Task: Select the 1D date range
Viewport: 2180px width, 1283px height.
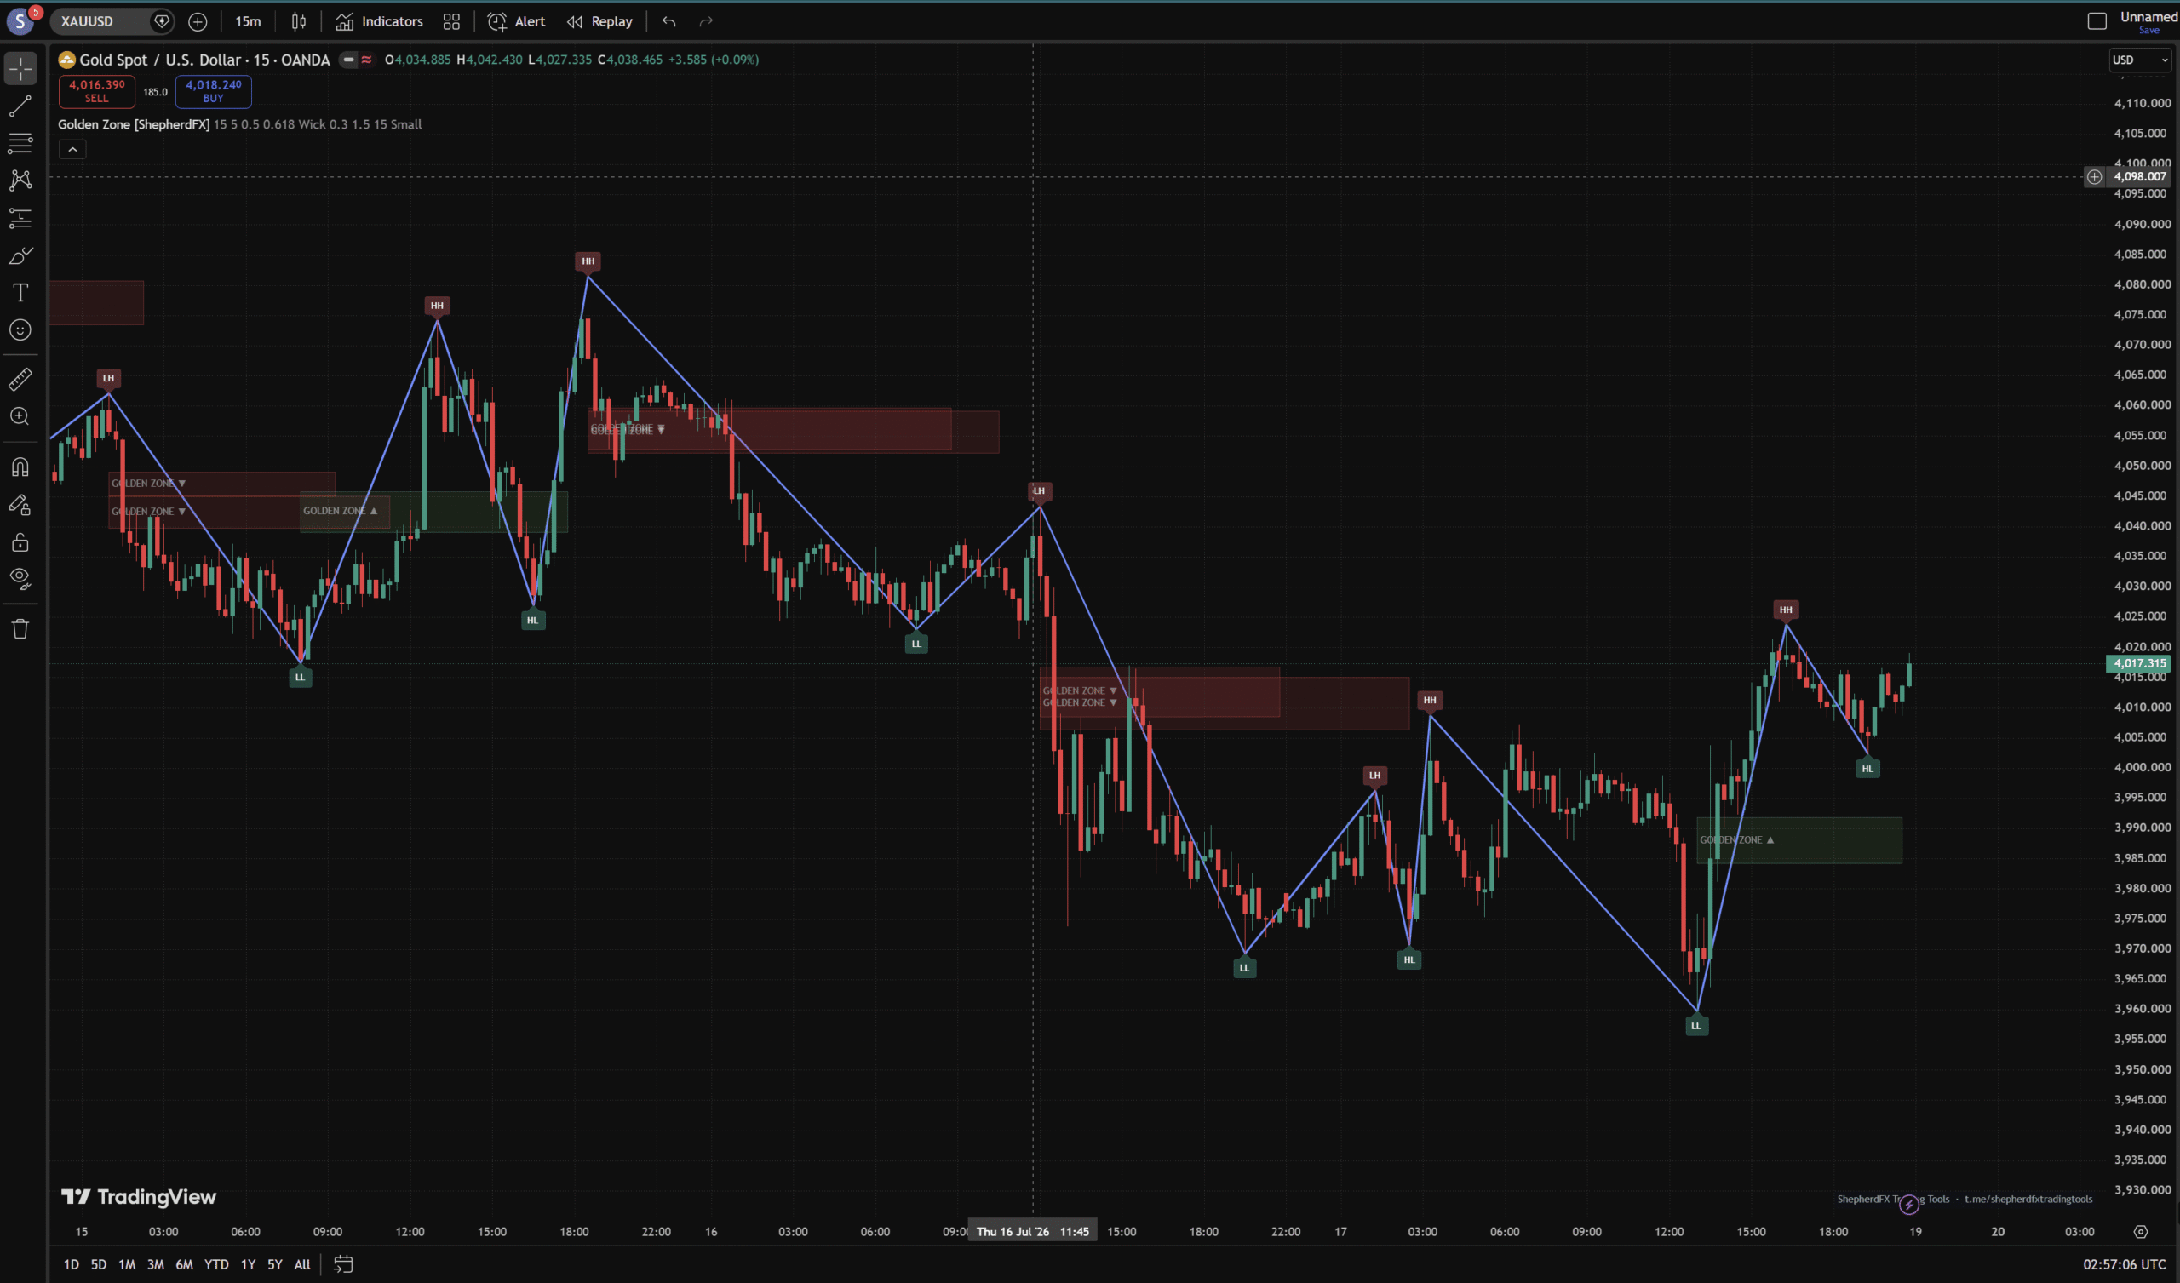Action: click(72, 1264)
